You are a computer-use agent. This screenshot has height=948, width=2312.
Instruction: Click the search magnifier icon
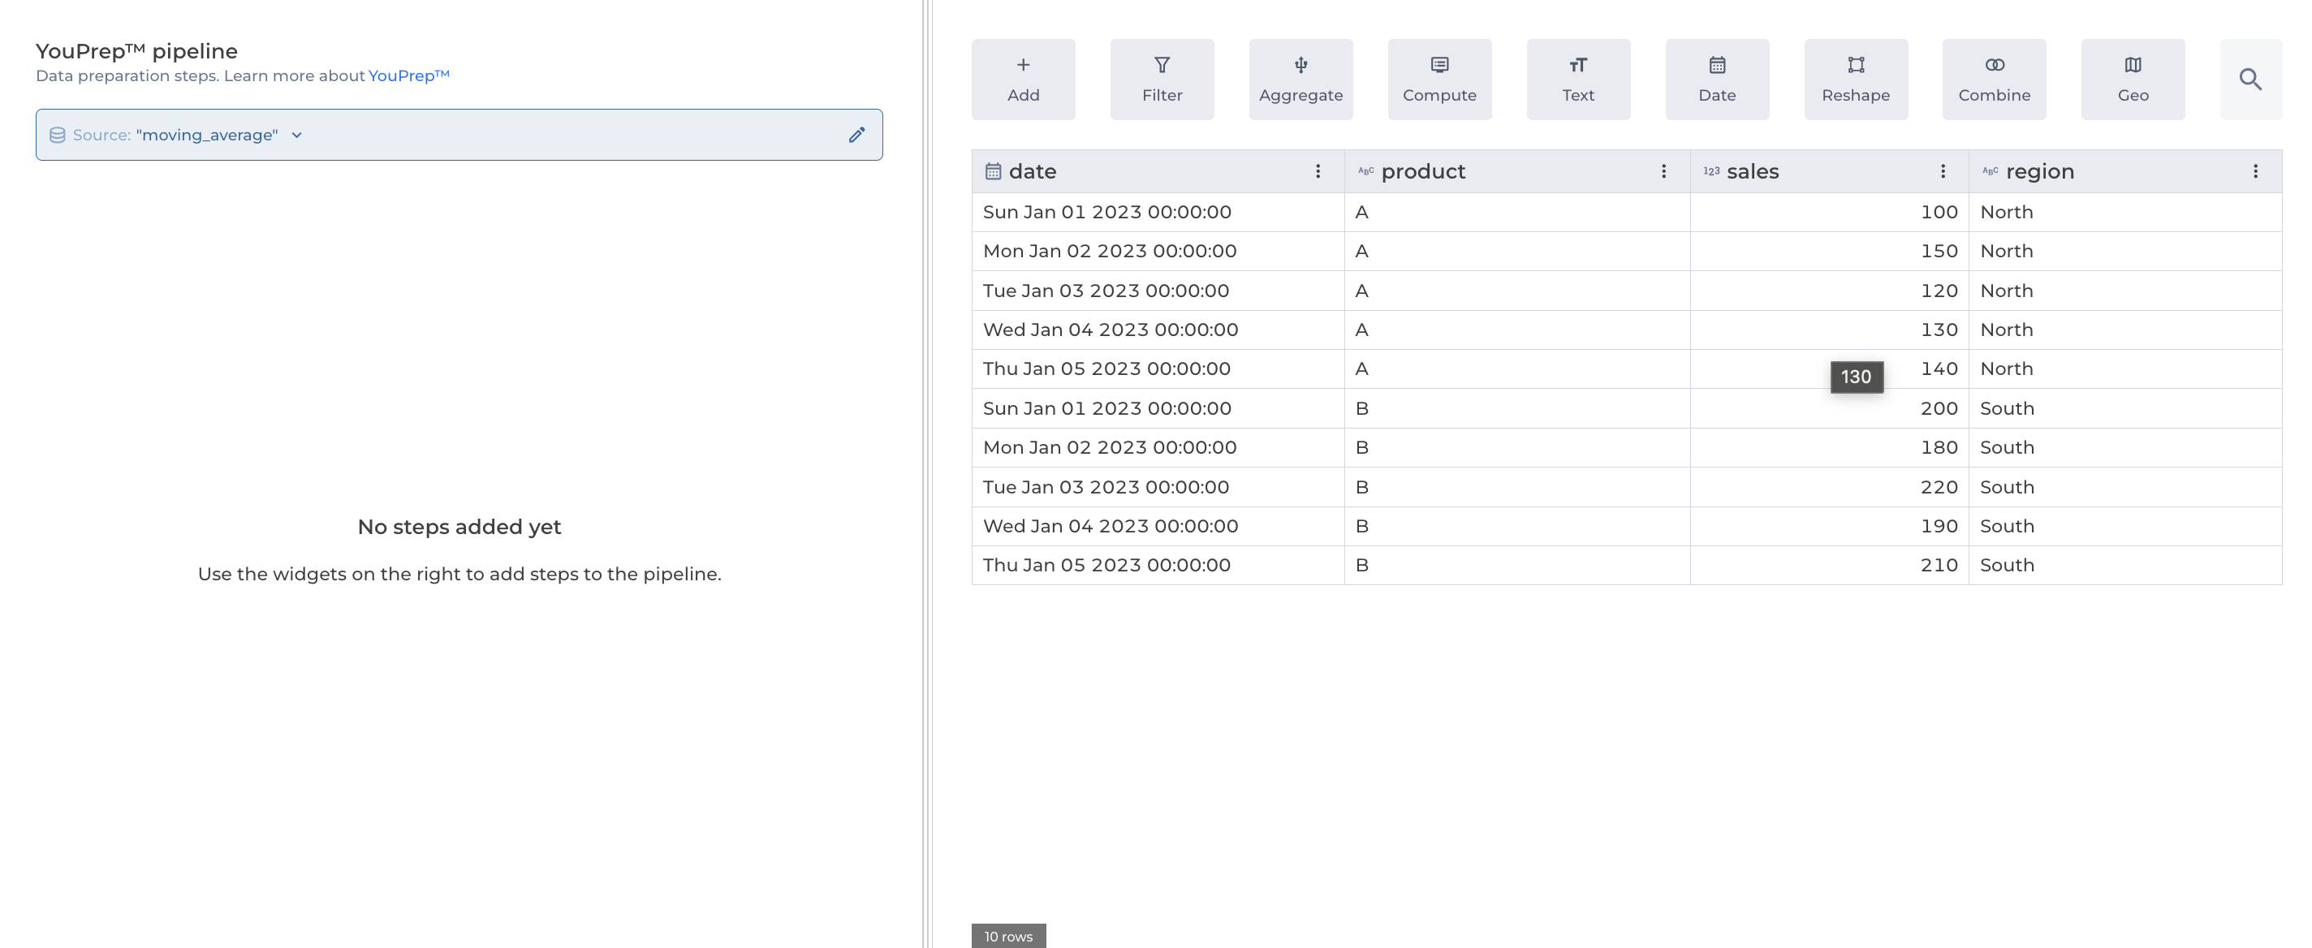click(x=2249, y=79)
